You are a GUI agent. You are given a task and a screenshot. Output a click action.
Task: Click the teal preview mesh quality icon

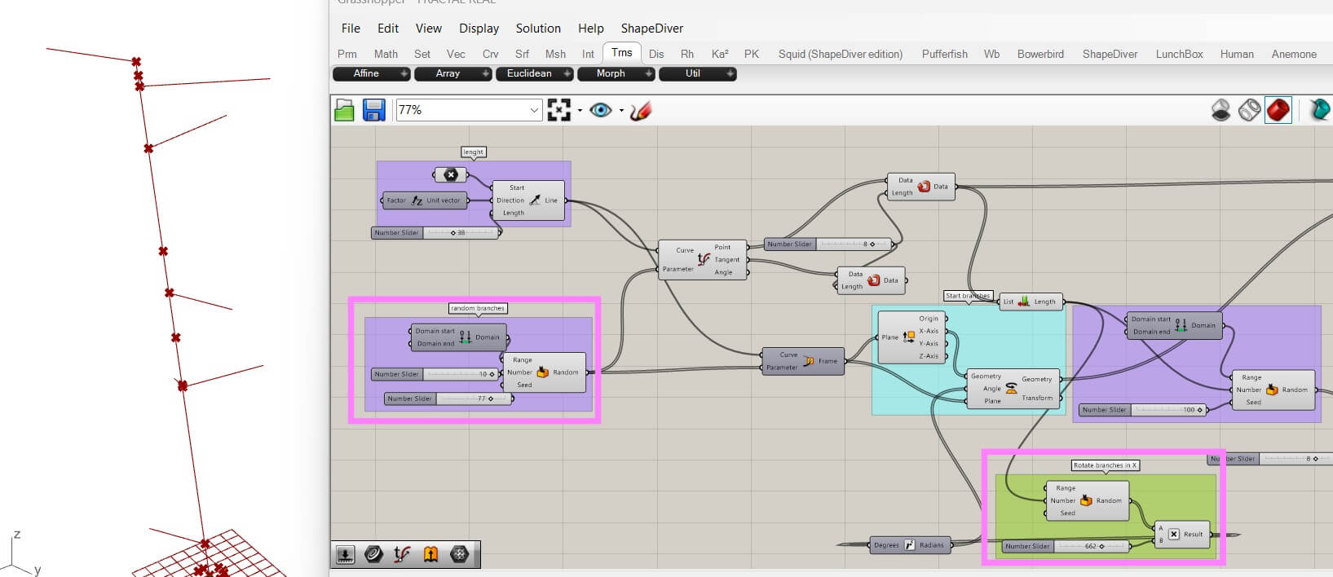click(x=1319, y=110)
